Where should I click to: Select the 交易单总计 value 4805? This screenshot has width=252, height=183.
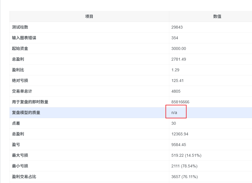pyautogui.click(x=174, y=91)
